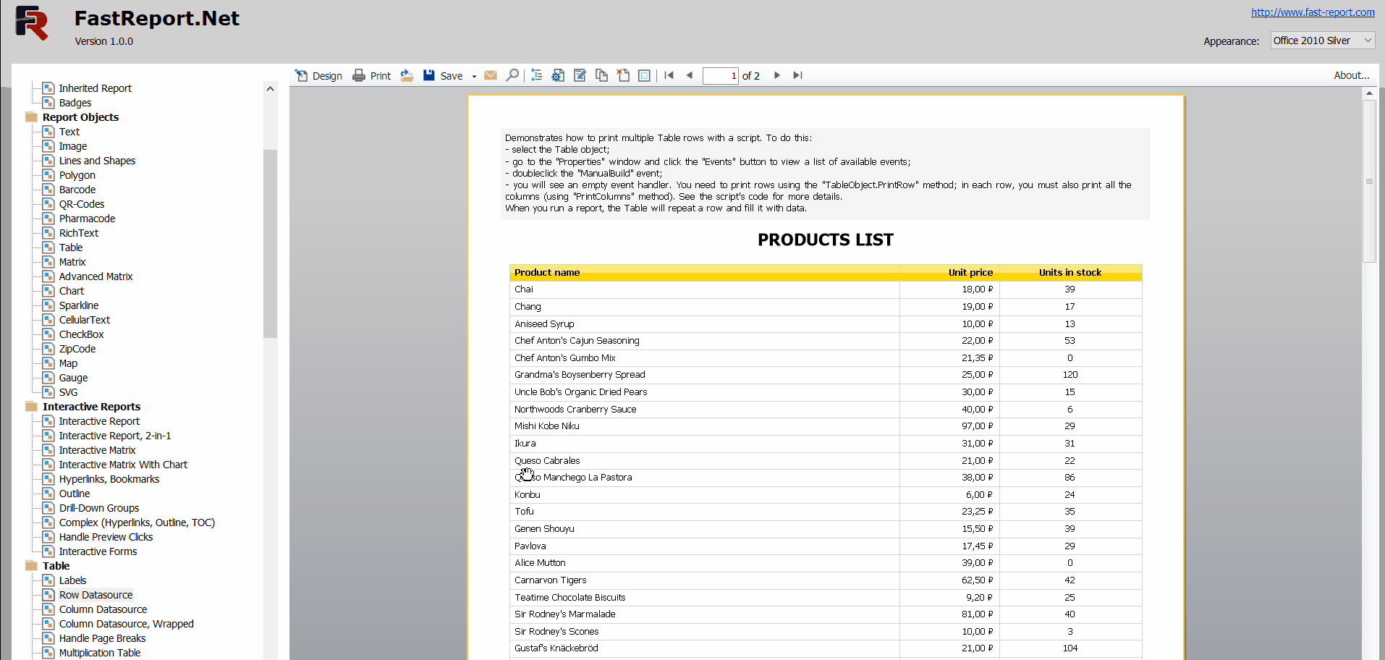Open page setup gear icon
Image resolution: width=1385 pixels, height=660 pixels.
click(558, 75)
